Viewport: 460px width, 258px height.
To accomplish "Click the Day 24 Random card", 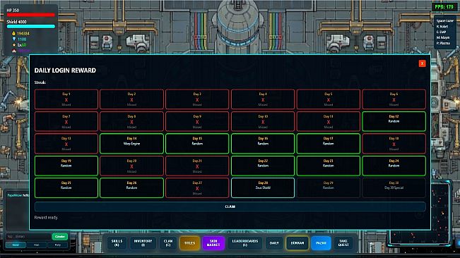I will coord(394,166).
